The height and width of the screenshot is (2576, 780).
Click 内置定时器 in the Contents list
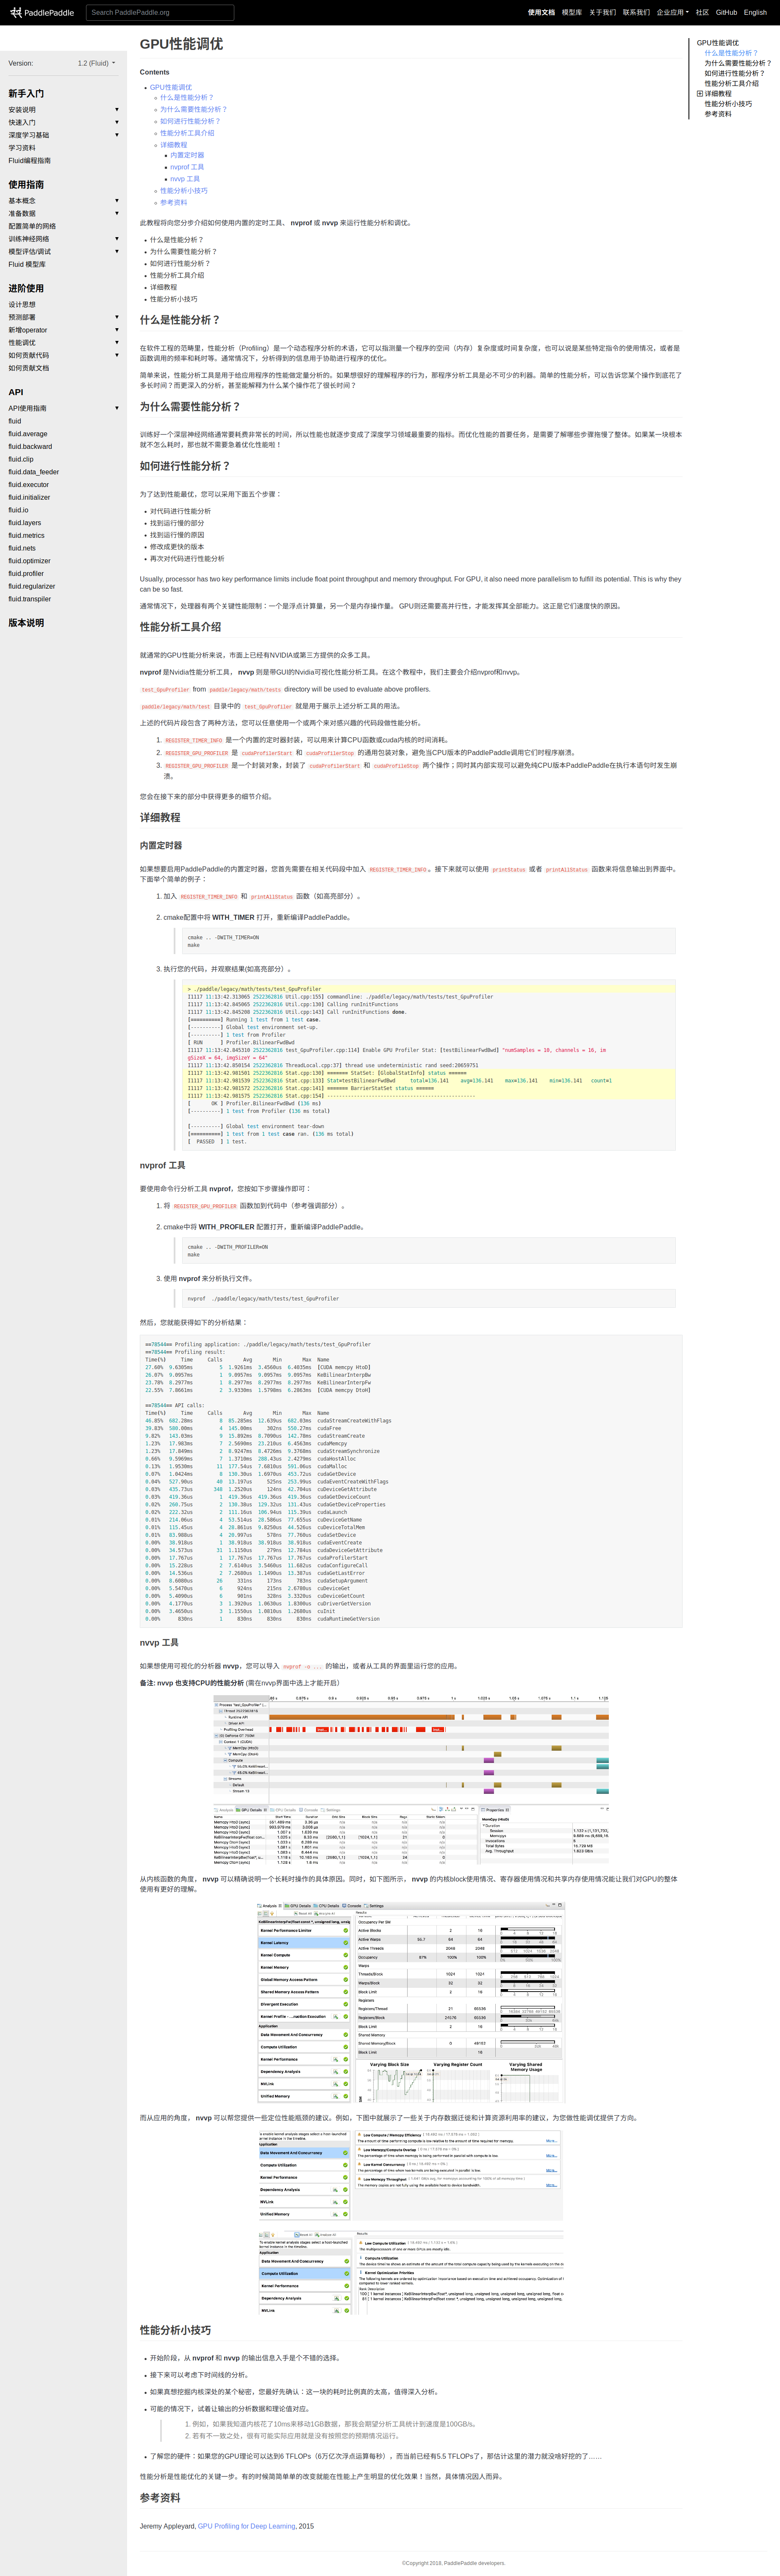pyautogui.click(x=187, y=155)
